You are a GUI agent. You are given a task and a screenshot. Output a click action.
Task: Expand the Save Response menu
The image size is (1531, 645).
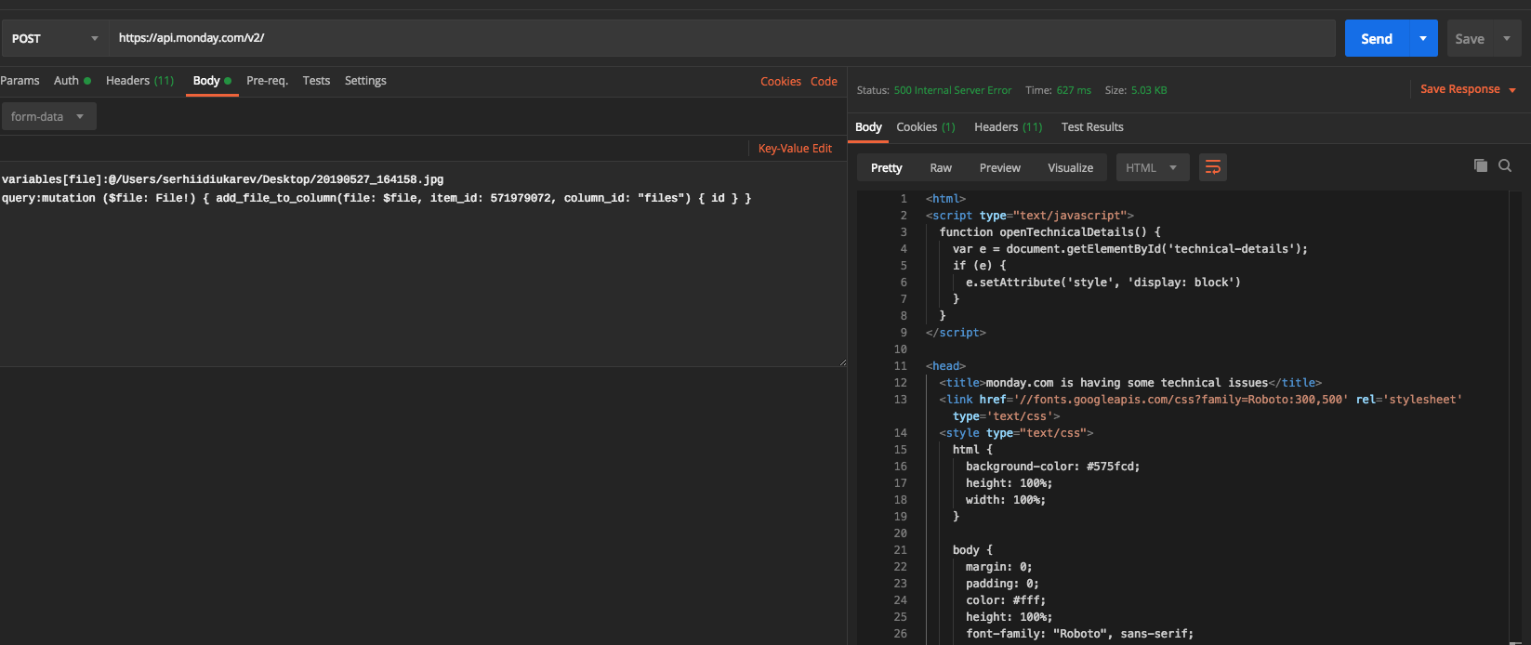[x=1468, y=89]
